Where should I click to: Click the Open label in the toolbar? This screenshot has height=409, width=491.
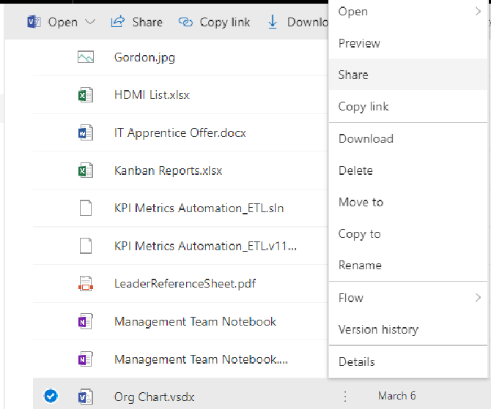tap(62, 22)
